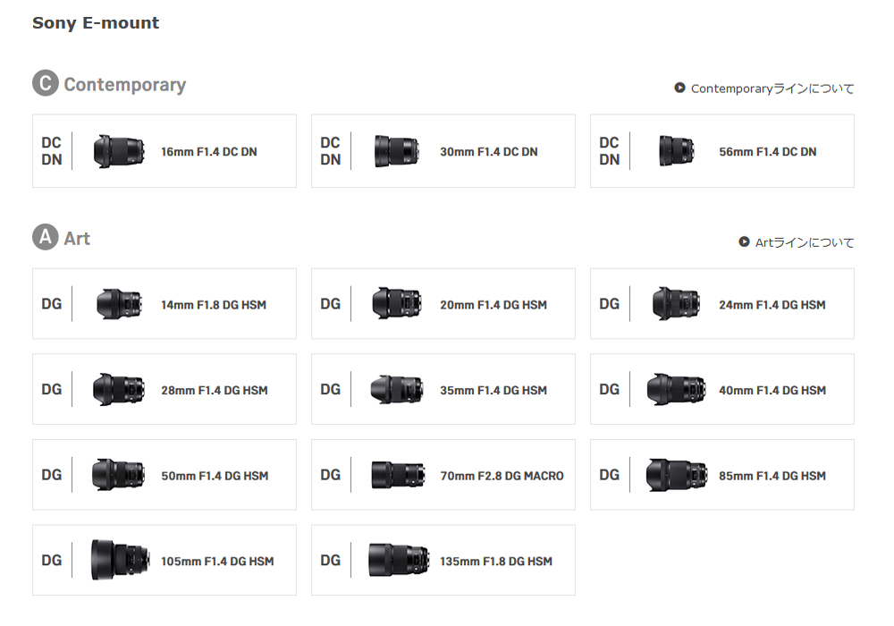Click DG label on the 85mm card
Screen dimensions: 894x626
click(609, 475)
